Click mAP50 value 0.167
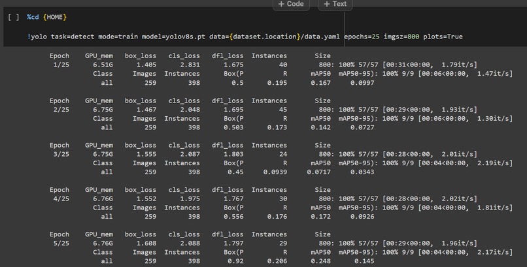 (320, 83)
